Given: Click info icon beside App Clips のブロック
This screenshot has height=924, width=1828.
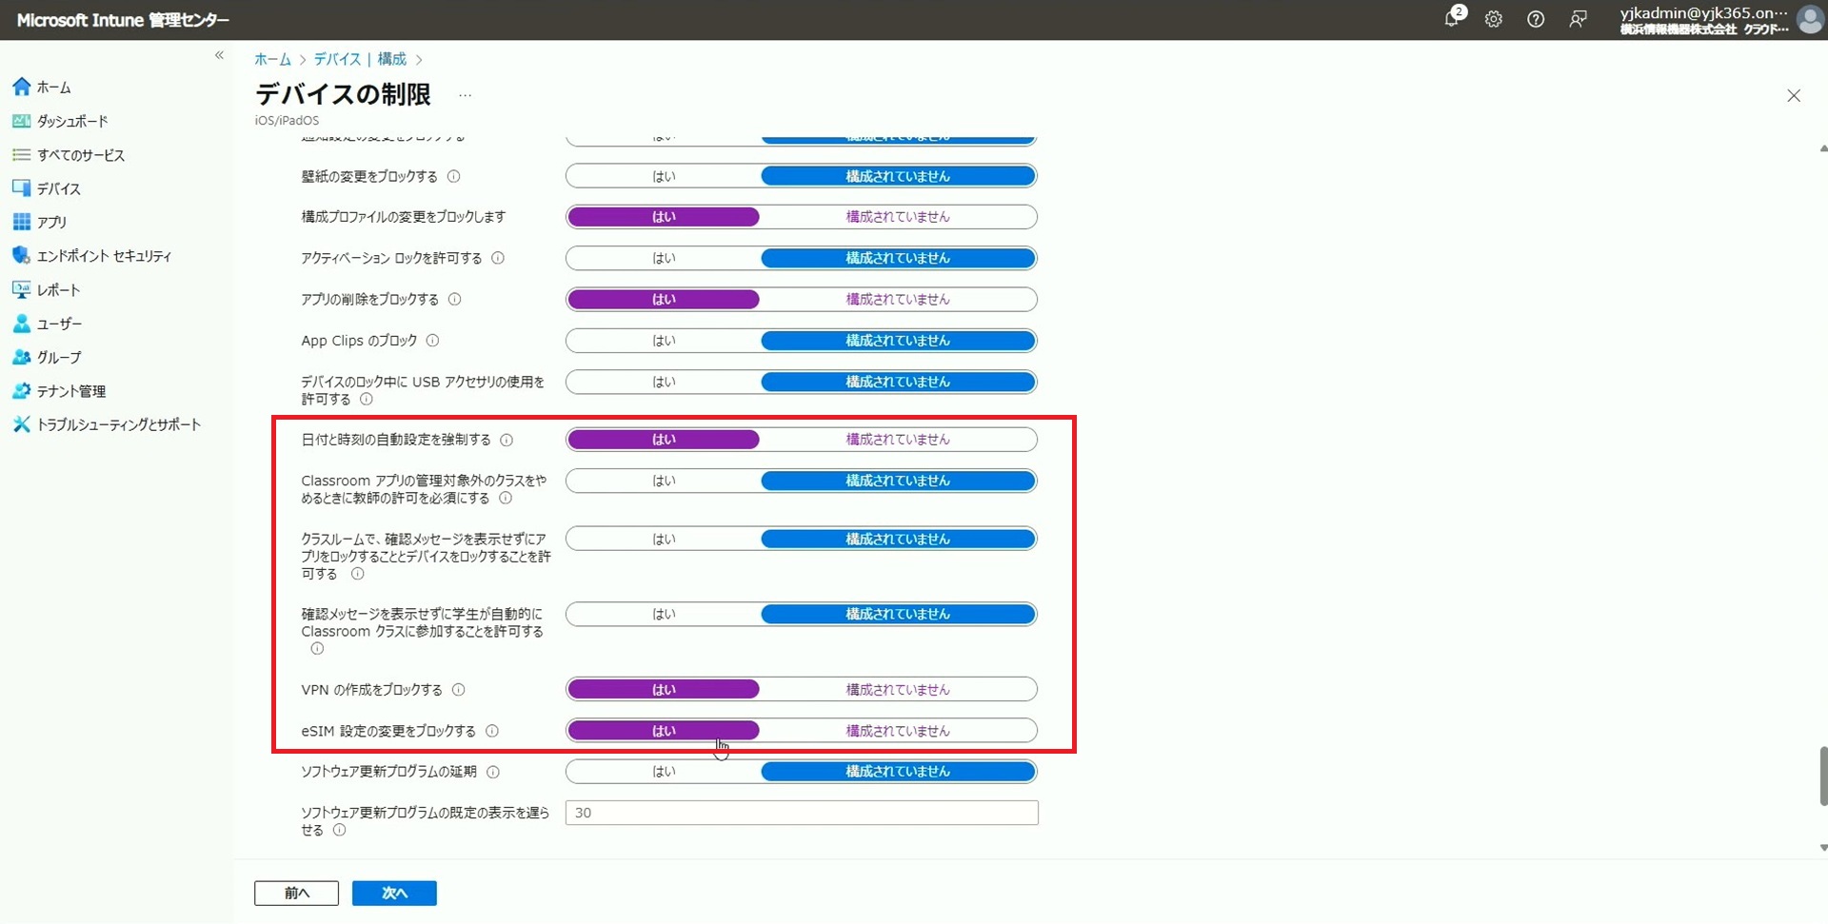Looking at the screenshot, I should click(x=432, y=341).
